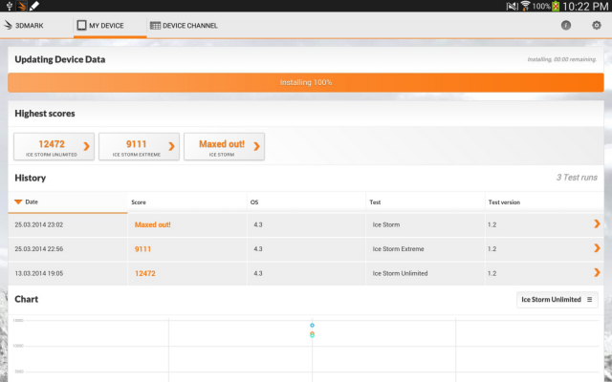
Task: Open the DEVICE CHANNEL tab
Action: pyautogui.click(x=184, y=26)
